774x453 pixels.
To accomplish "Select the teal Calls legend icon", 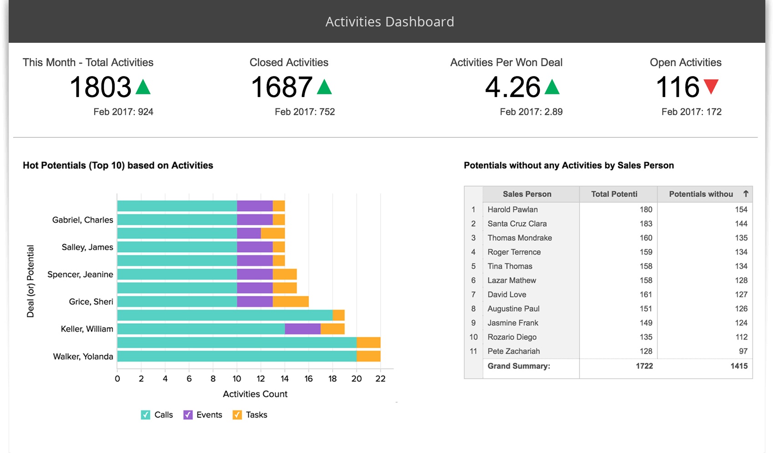I will pos(145,415).
